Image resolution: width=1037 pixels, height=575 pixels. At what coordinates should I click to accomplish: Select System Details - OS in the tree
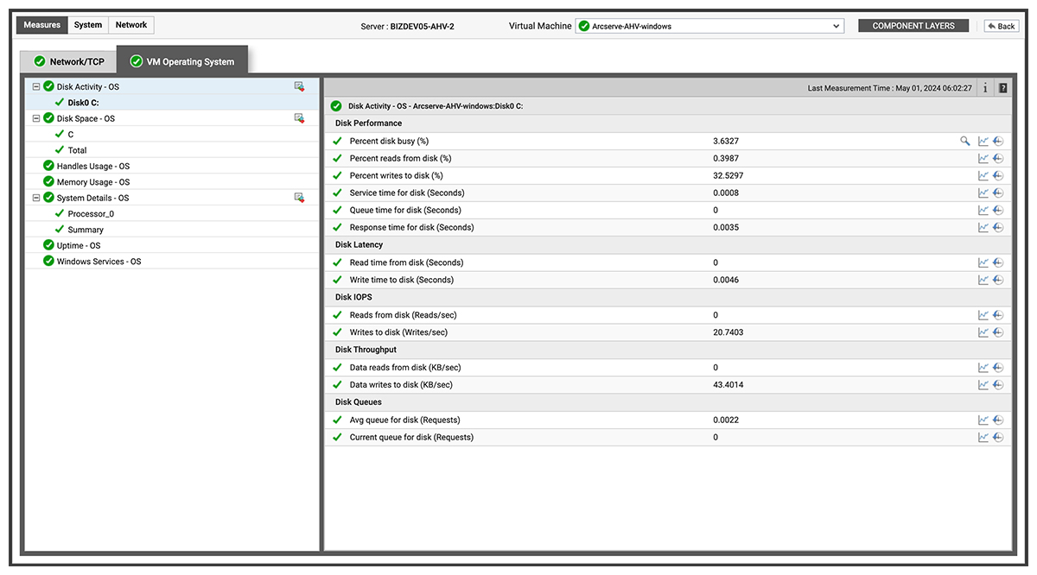92,198
